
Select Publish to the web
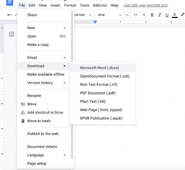44,134
